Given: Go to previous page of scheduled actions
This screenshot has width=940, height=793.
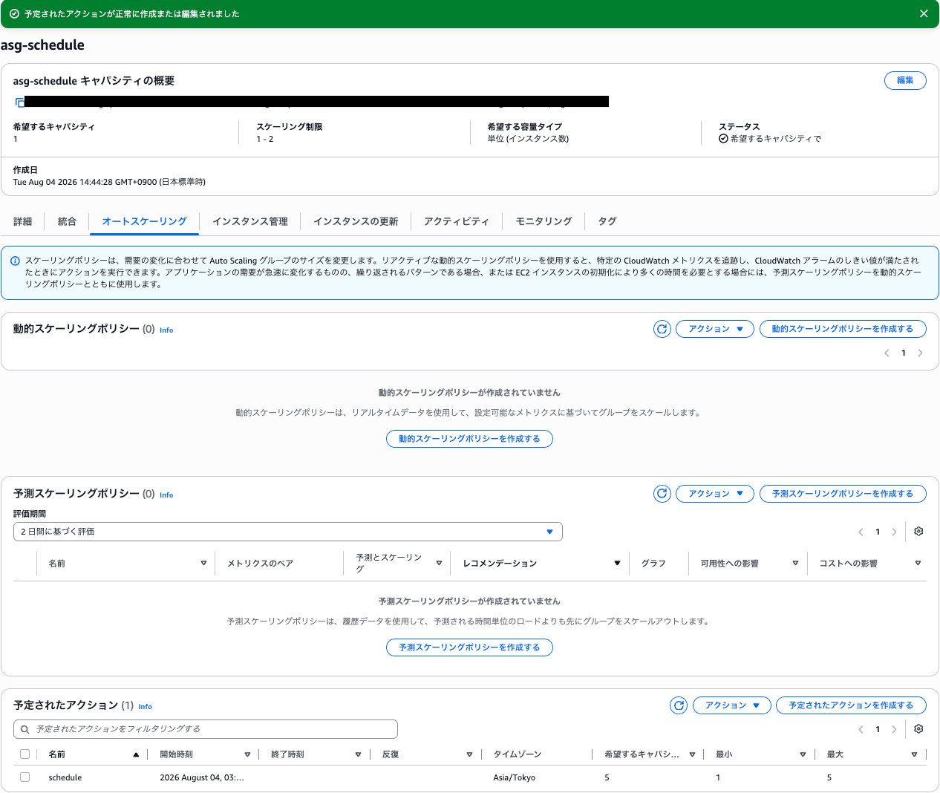Looking at the screenshot, I should click(x=861, y=729).
